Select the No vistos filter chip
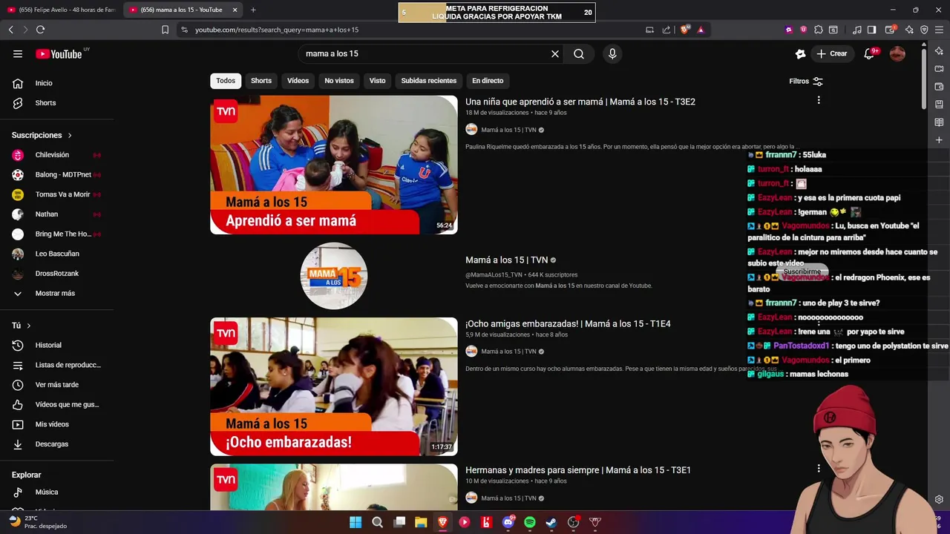This screenshot has width=950, height=534. (x=339, y=81)
